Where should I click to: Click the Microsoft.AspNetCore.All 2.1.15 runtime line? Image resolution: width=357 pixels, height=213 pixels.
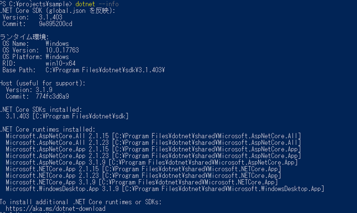(154, 136)
